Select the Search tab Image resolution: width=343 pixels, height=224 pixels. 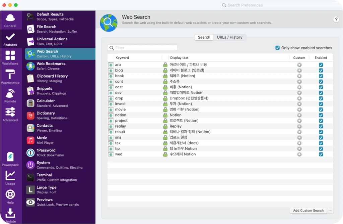pos(204,37)
